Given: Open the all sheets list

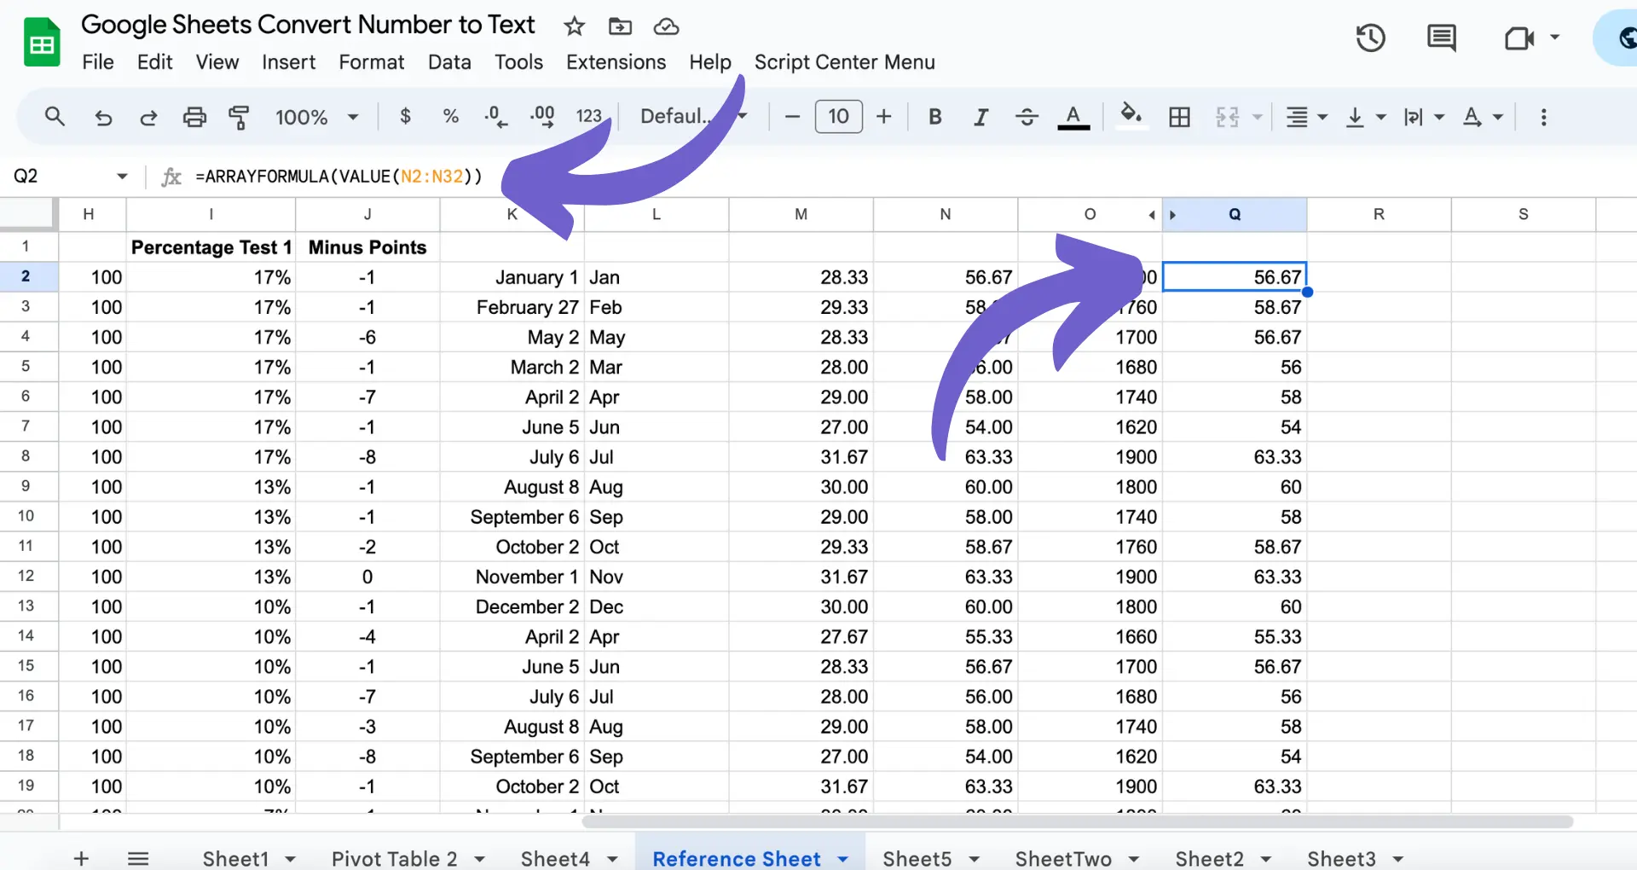Looking at the screenshot, I should 138,858.
